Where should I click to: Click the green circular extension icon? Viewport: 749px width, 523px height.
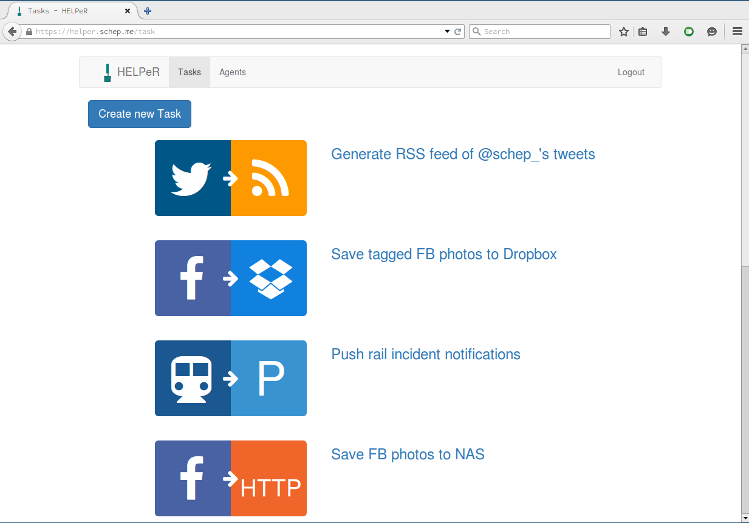pyautogui.click(x=689, y=32)
